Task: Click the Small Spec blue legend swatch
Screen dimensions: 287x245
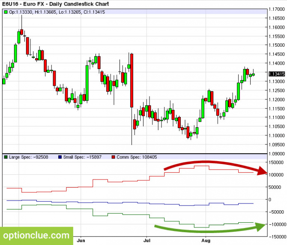Action: pyautogui.click(x=60, y=157)
